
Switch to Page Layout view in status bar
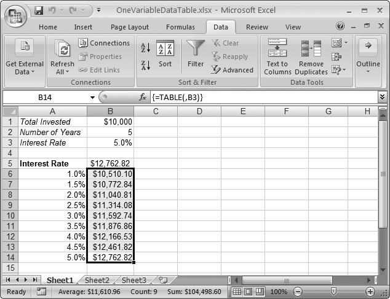pos(249,292)
